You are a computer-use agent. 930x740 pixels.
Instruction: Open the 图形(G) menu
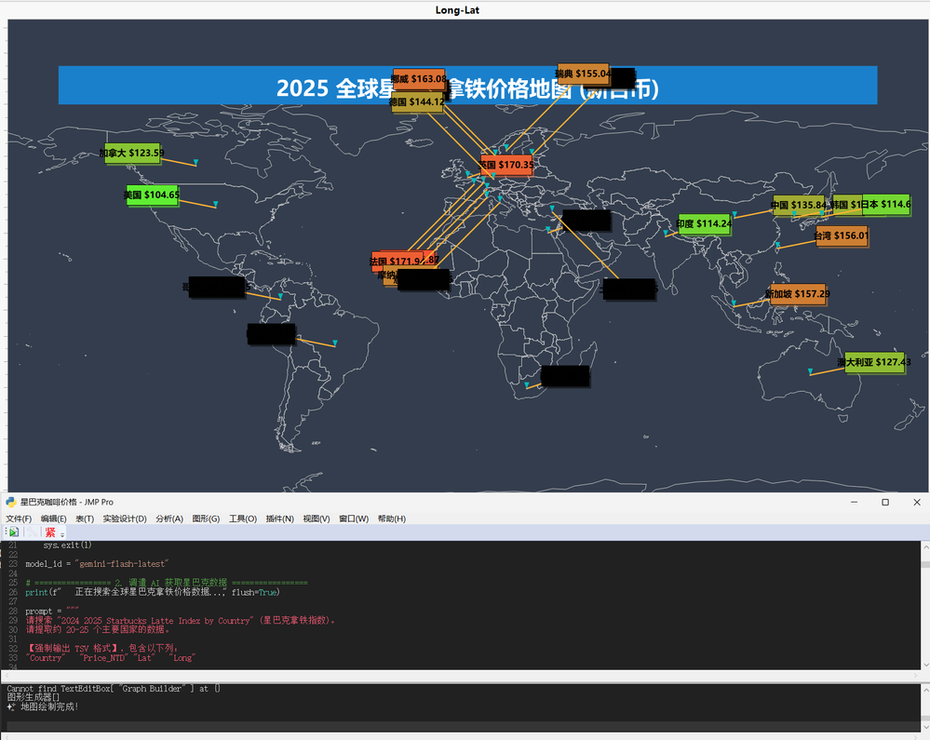pos(206,518)
